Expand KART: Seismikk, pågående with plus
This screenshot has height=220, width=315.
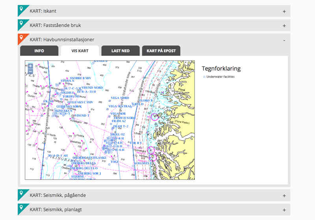(284, 195)
